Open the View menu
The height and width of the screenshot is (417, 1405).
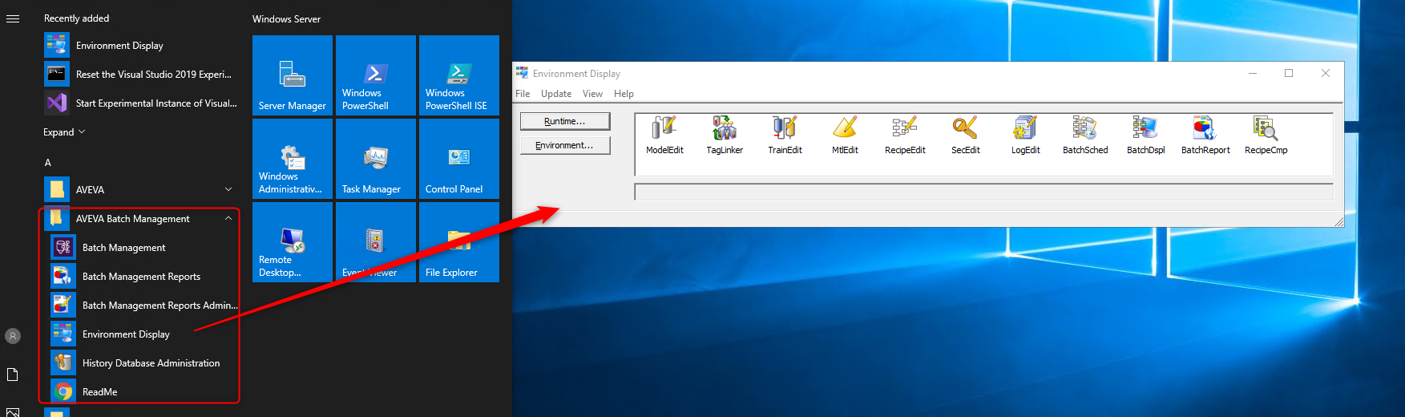coord(592,94)
